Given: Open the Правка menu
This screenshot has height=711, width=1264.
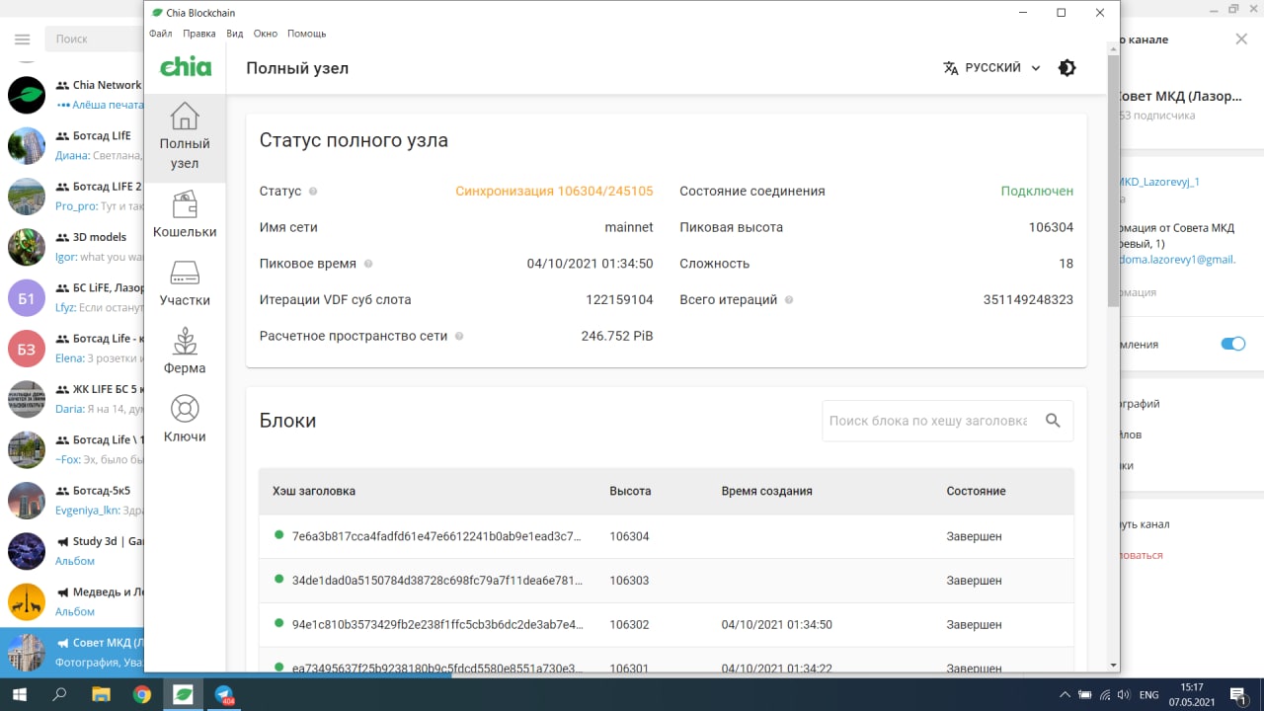Looking at the screenshot, I should tap(199, 34).
